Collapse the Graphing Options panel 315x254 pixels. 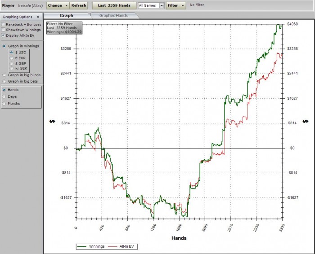pos(38,17)
